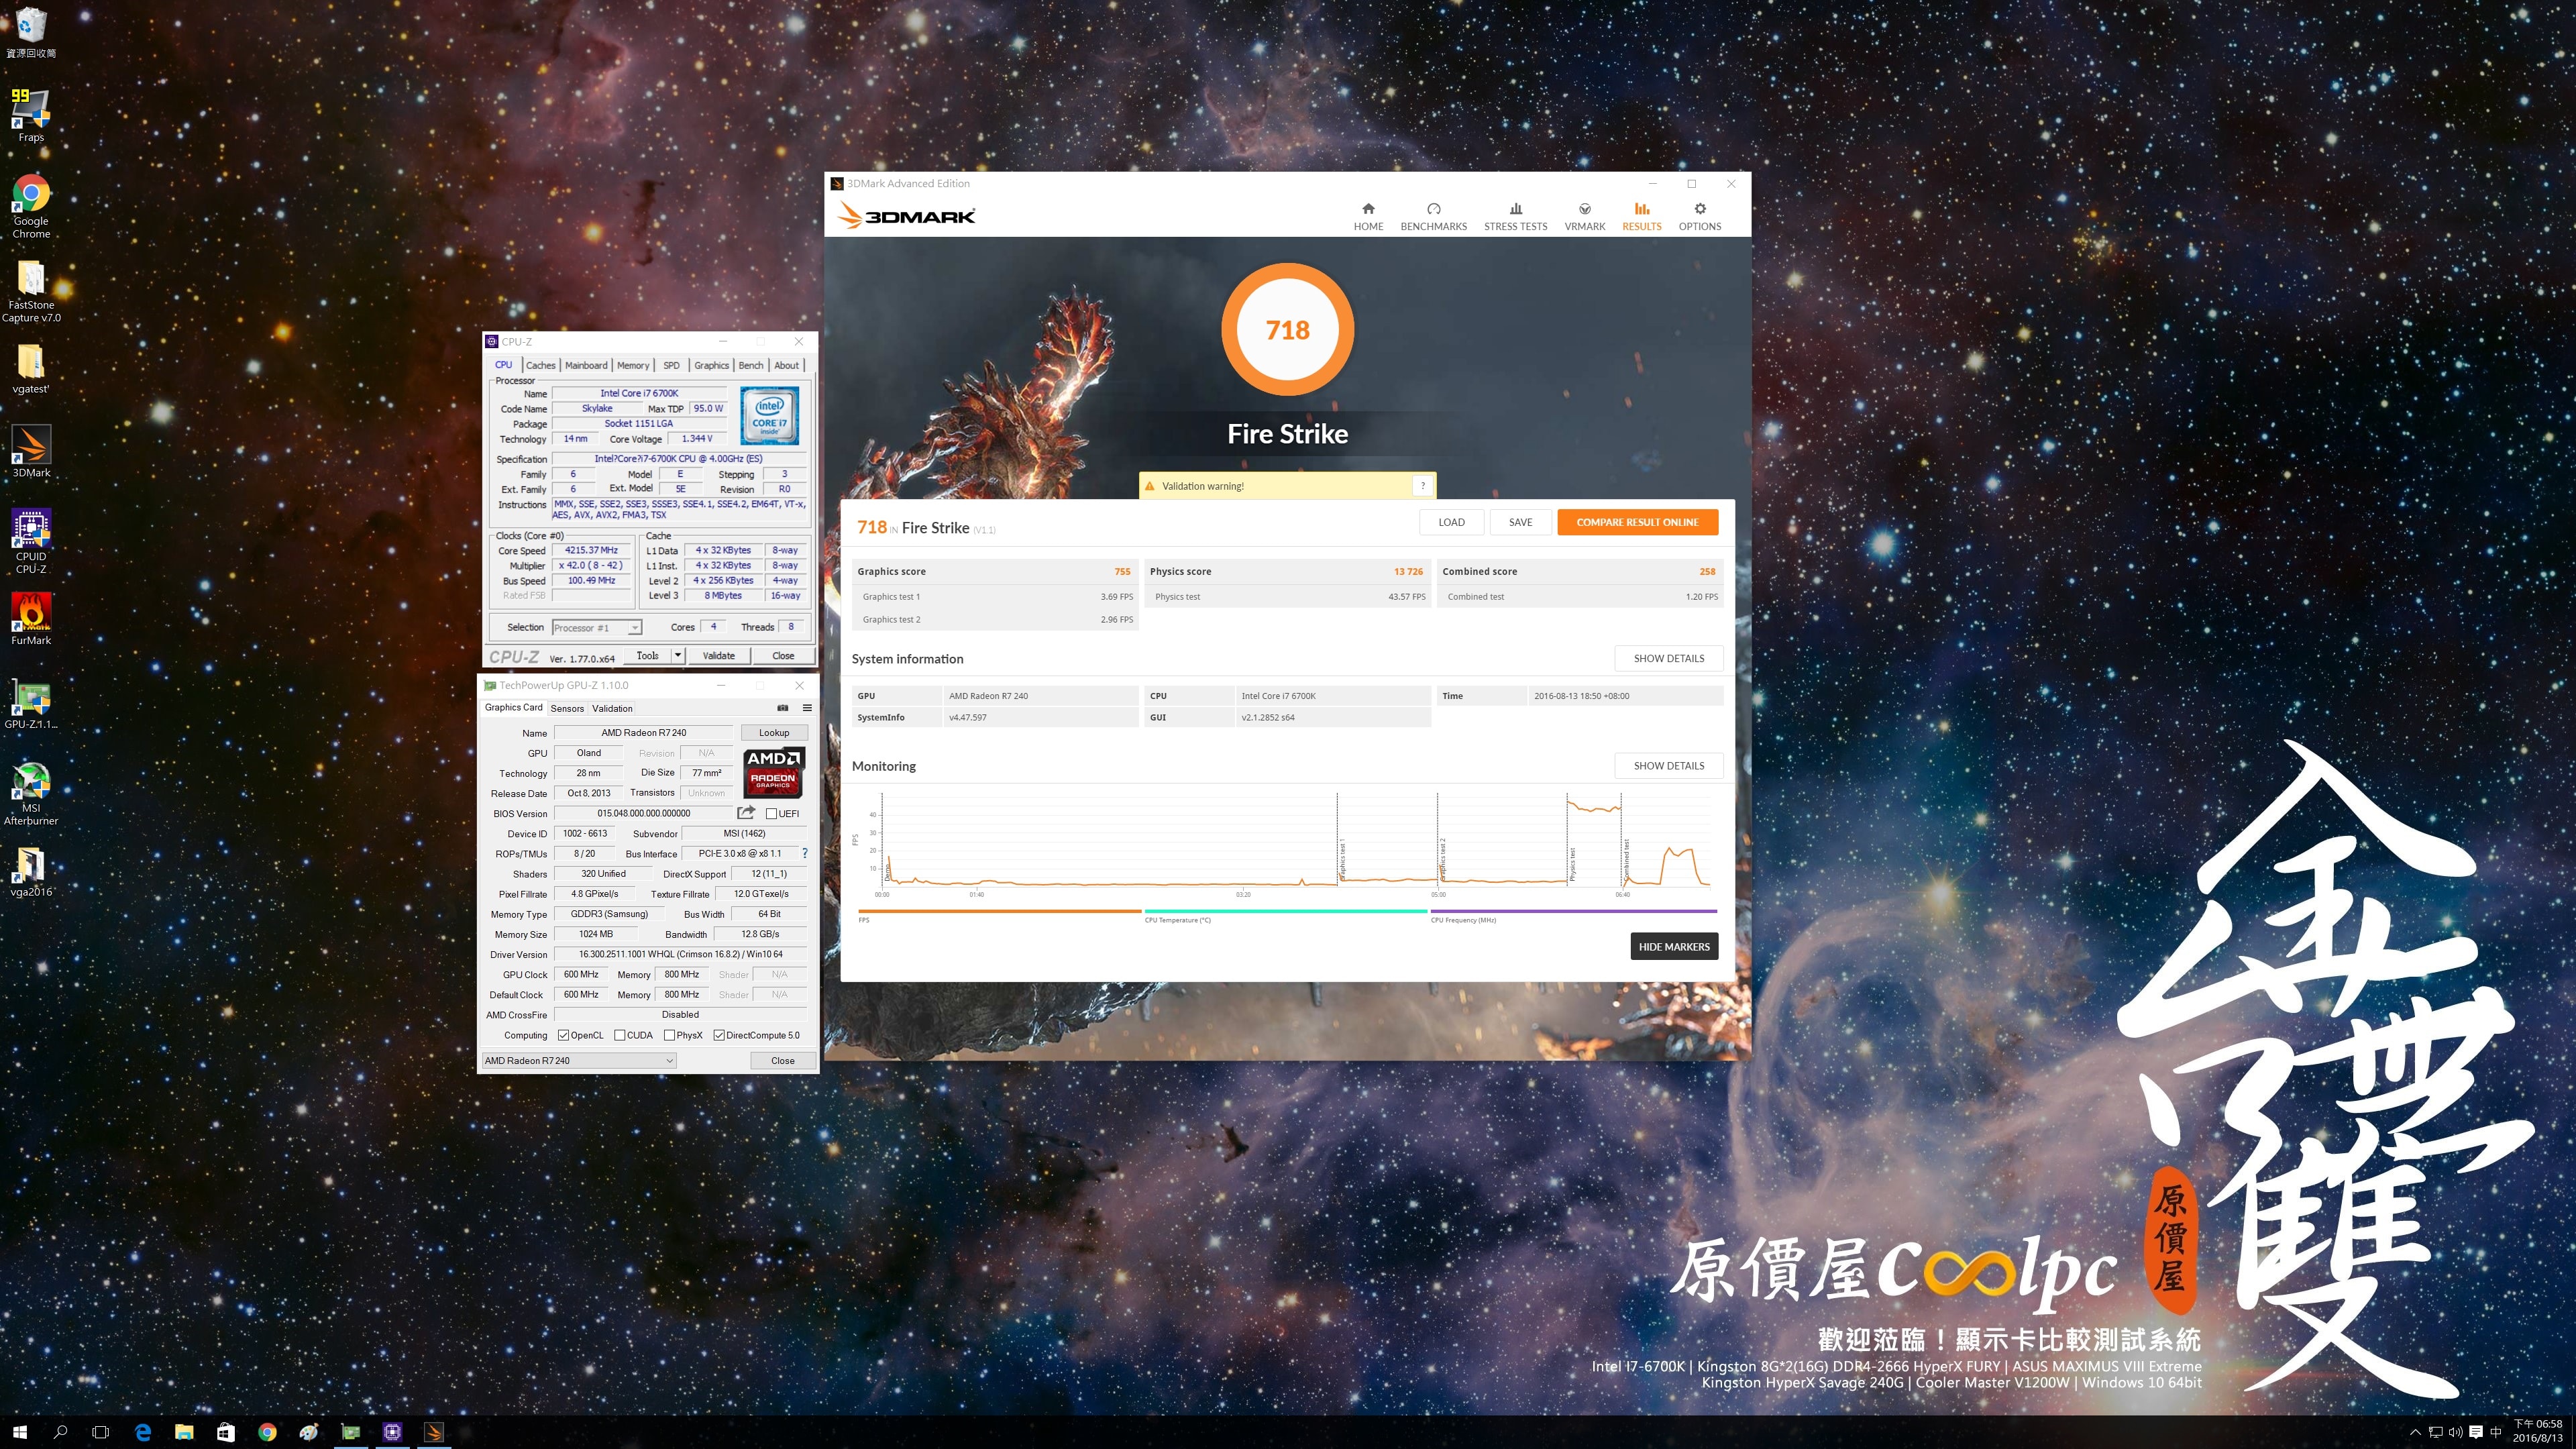Image resolution: width=2576 pixels, height=1449 pixels.
Task: Click purple CPU Frequency legend bar
Action: 1573,911
